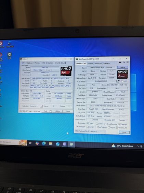Select the Graphics Card tab in GPU-Z

tap(81, 64)
